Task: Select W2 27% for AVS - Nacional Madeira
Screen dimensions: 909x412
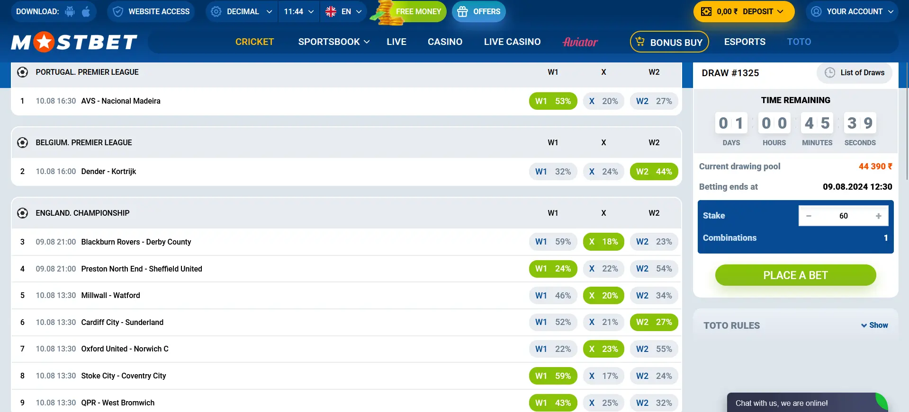Action: tap(654, 101)
